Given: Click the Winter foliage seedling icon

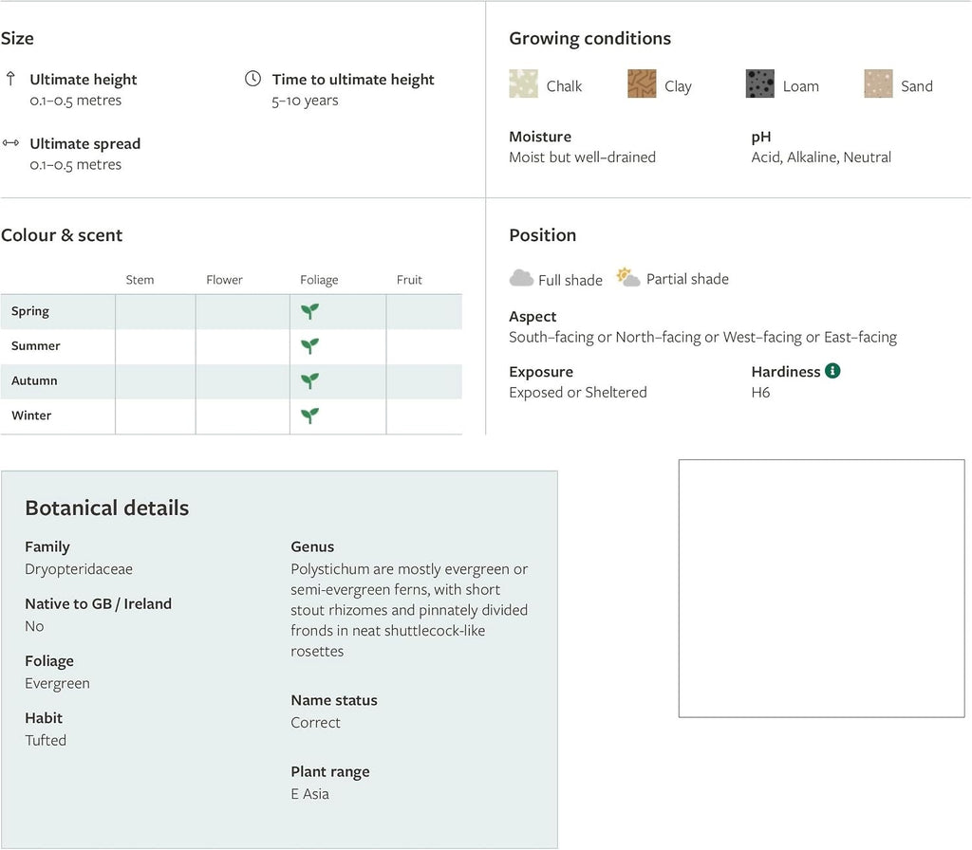Looking at the screenshot, I should tap(310, 416).
